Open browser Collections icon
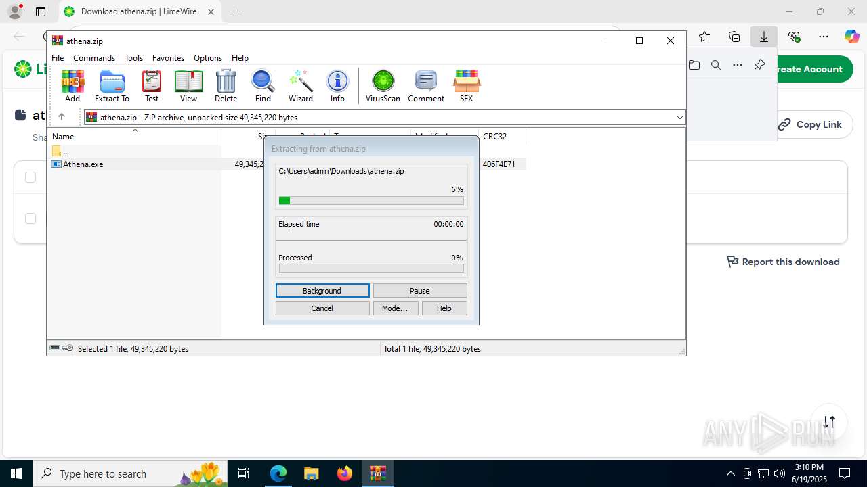This screenshot has height=487, width=867. click(x=734, y=37)
